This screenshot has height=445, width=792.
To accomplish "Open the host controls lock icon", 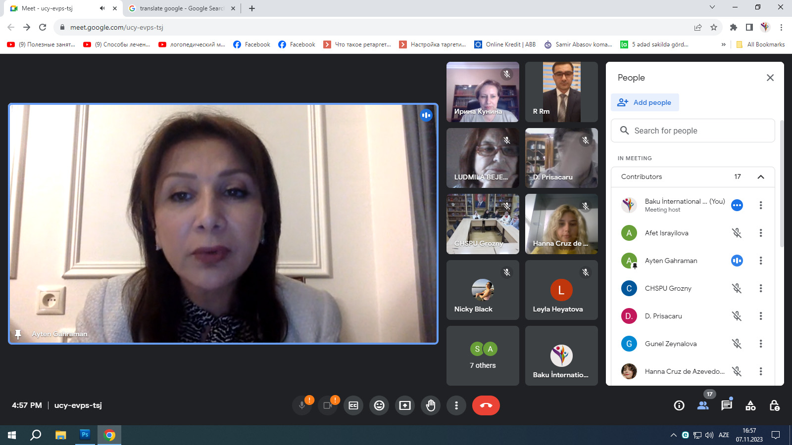I will pos(774,405).
